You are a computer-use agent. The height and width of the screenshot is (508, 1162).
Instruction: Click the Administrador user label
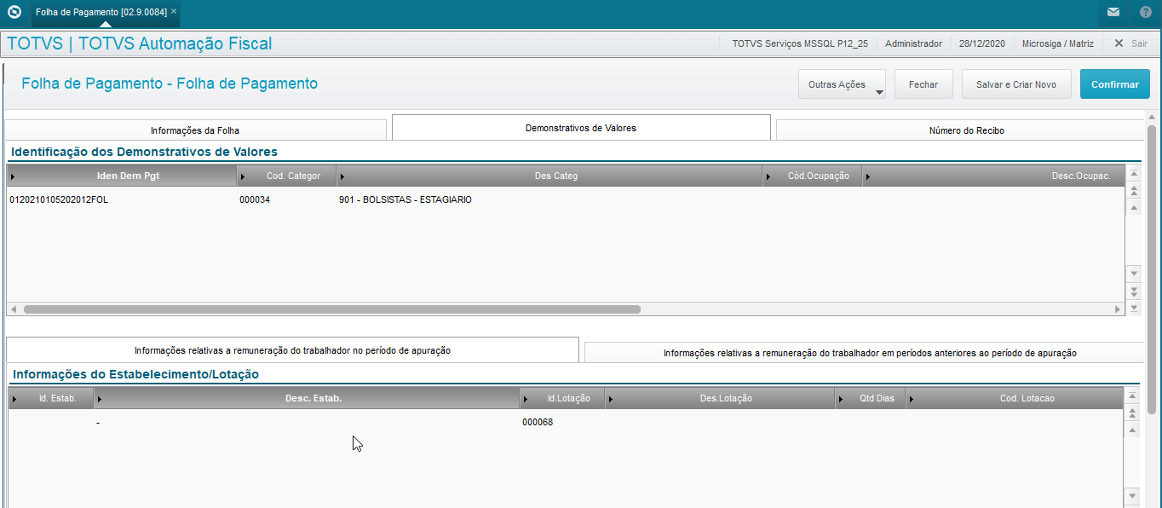(913, 43)
